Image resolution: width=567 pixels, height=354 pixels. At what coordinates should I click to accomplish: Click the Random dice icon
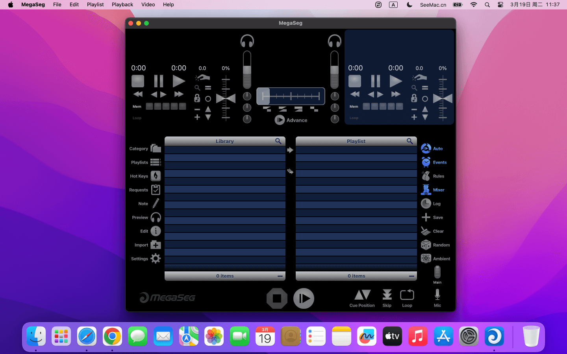(426, 245)
